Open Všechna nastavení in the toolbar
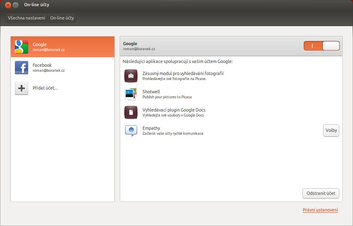353x226 pixels. pos(27,18)
